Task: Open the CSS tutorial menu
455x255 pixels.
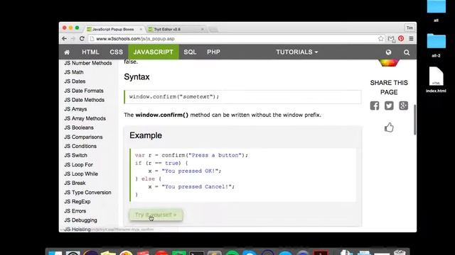Action: pos(116,52)
